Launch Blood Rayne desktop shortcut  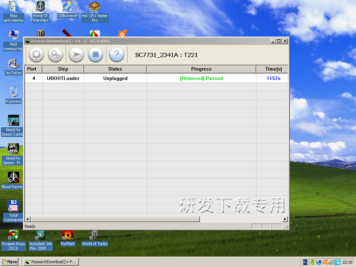(x=12, y=181)
